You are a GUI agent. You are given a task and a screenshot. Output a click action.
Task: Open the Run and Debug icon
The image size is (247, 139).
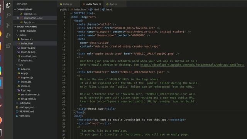pyautogui.click(x=8, y=35)
